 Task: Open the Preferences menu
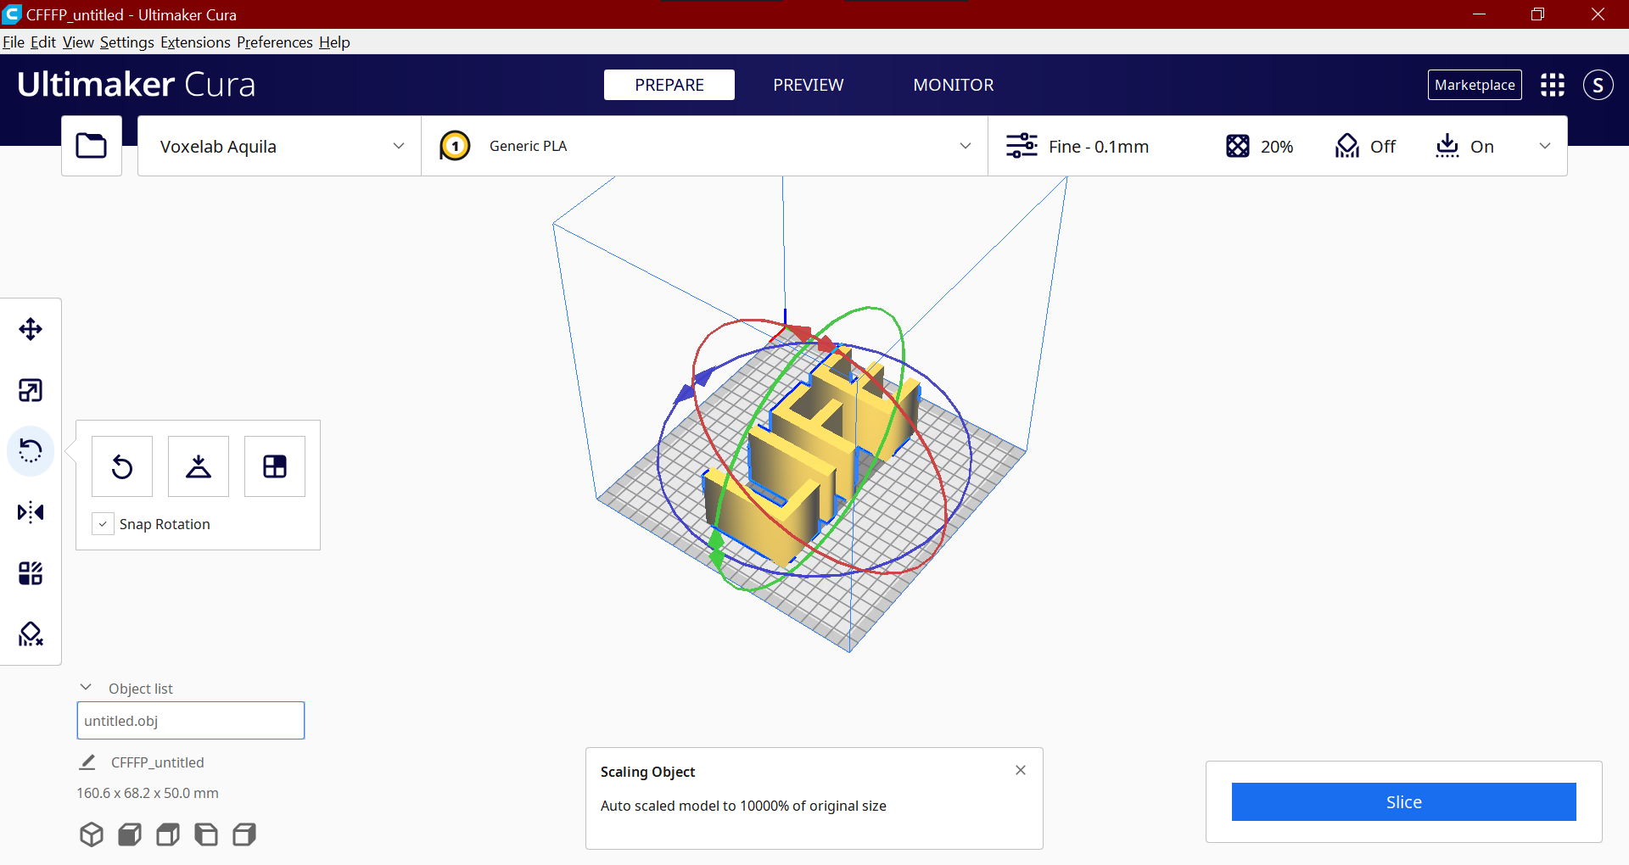point(275,42)
